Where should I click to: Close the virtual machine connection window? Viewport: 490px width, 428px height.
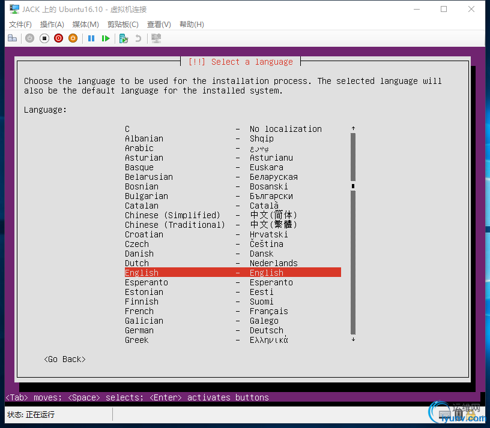point(471,10)
